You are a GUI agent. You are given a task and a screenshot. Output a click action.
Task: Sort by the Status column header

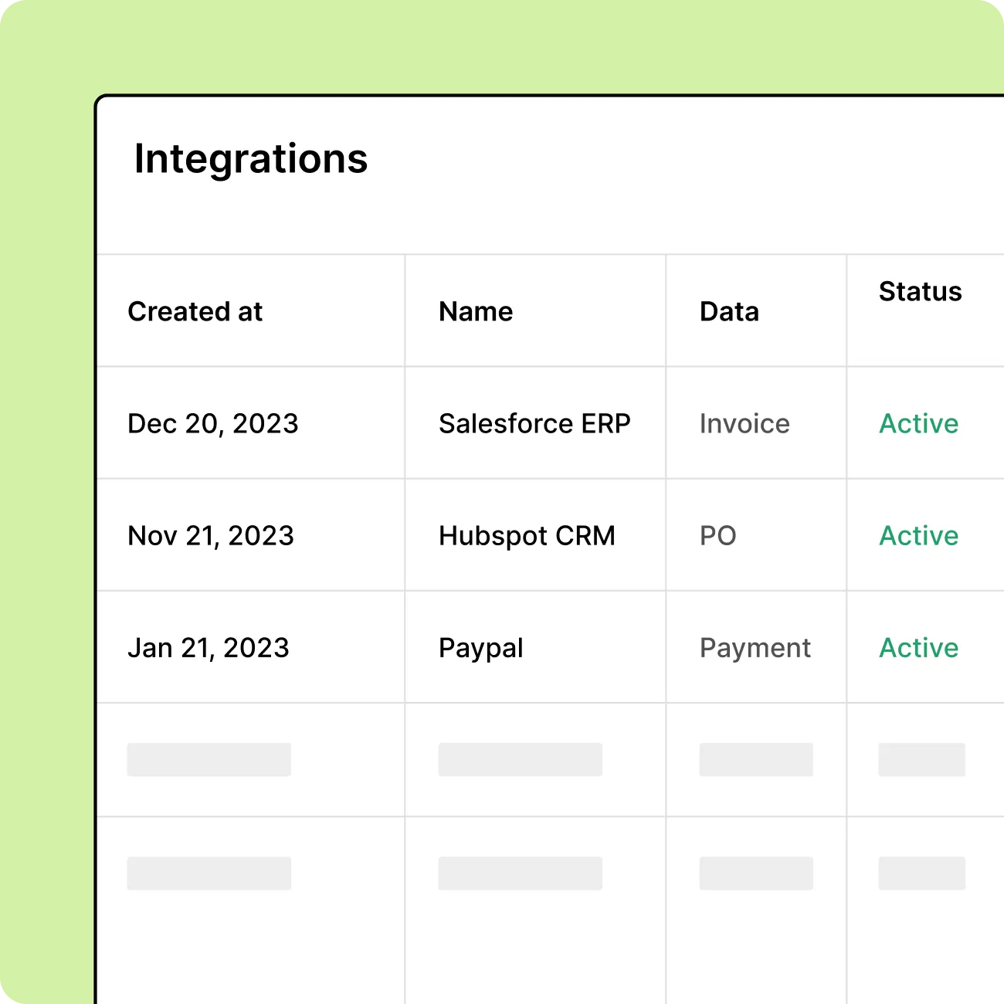point(921,291)
